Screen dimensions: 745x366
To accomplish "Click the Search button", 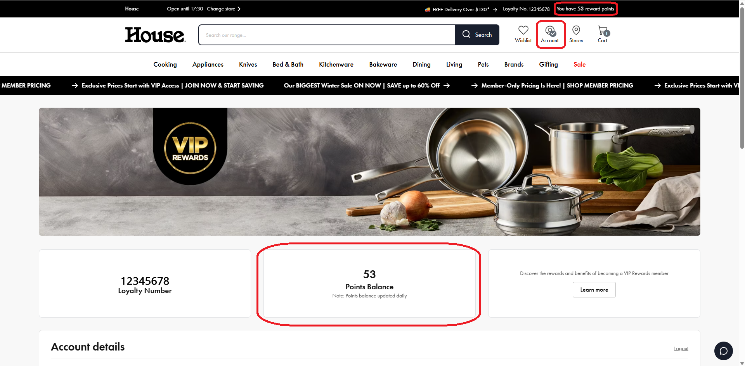I will pyautogui.click(x=477, y=35).
